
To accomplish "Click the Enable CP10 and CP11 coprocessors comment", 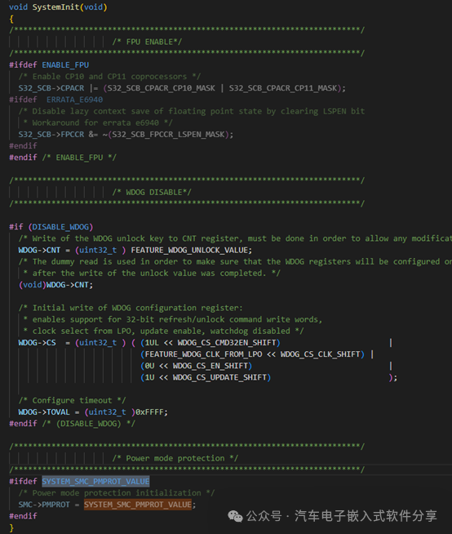I will [109, 76].
